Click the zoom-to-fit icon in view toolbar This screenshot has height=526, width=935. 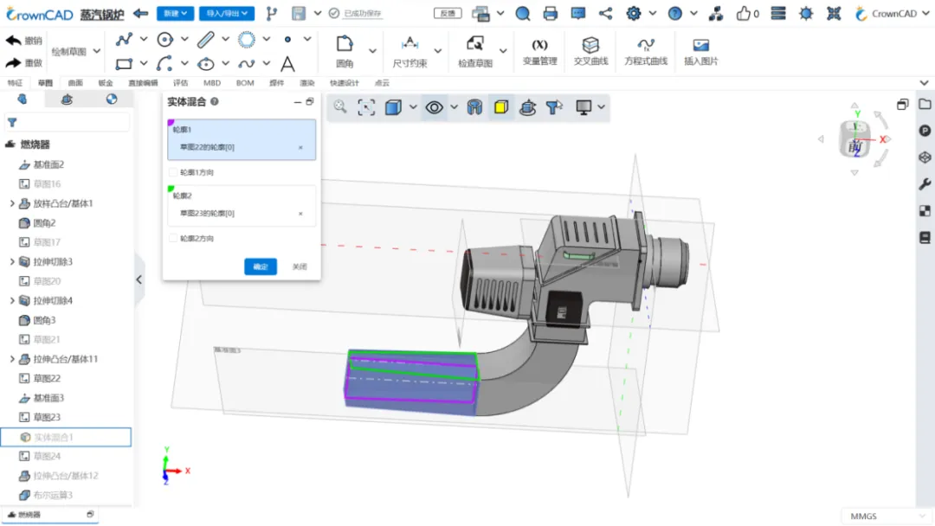[366, 107]
